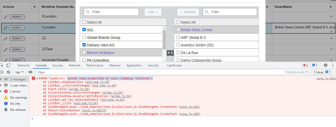
Task: Check the British Steel Limited checkbox
Action: 178,30
